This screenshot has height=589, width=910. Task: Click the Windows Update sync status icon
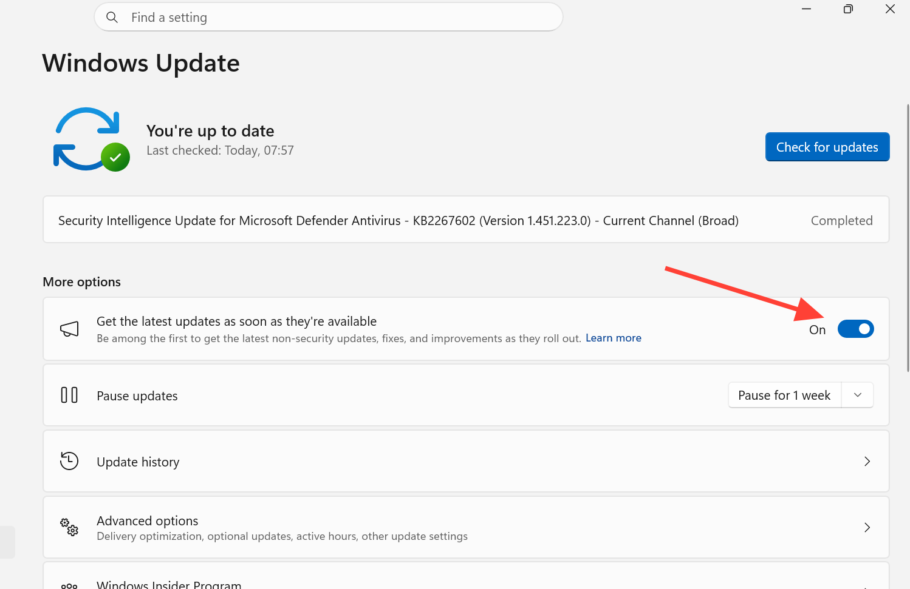tap(92, 139)
